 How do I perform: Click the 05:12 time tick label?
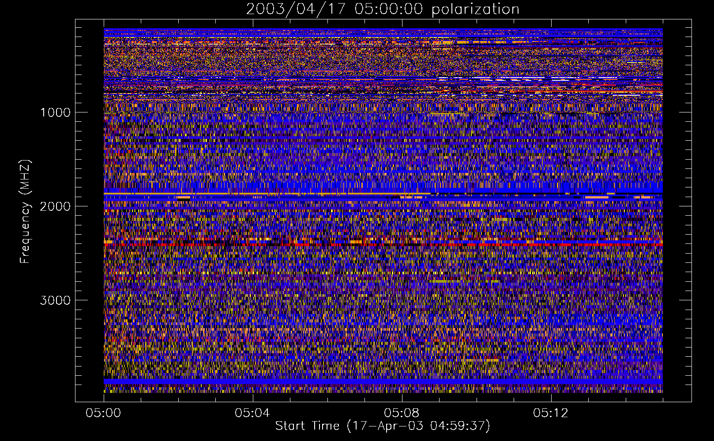(551, 413)
